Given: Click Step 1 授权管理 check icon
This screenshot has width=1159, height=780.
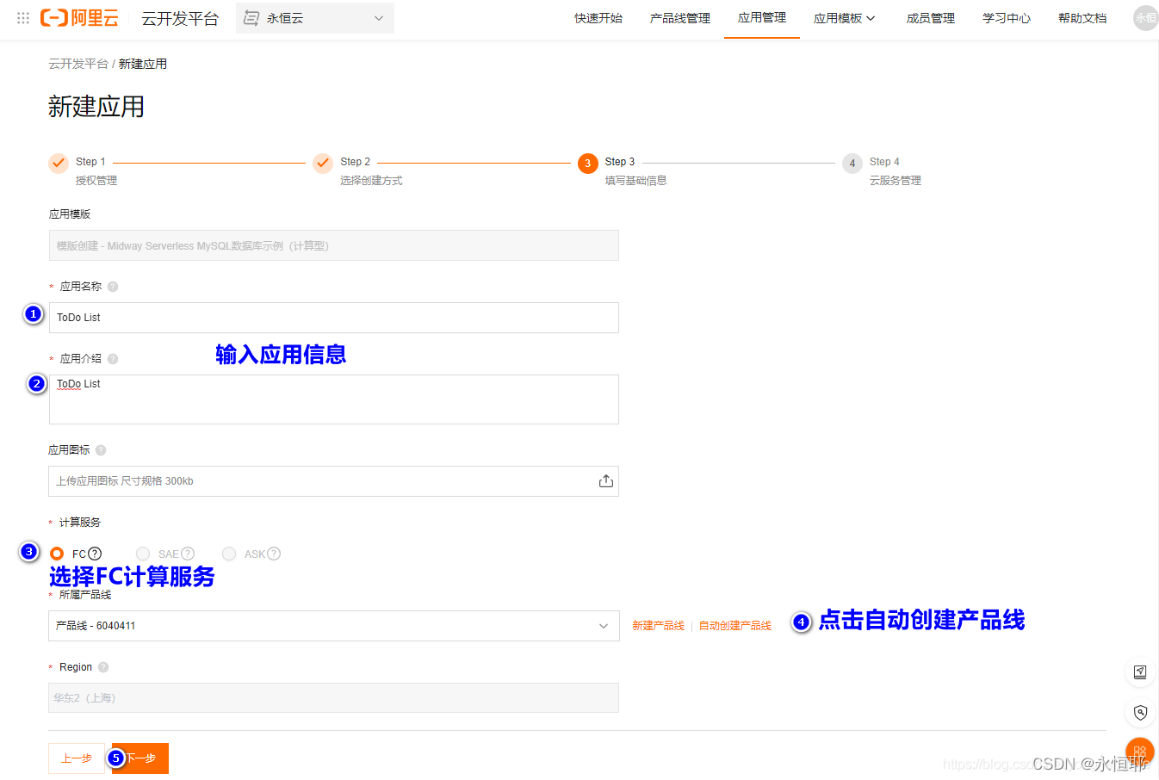Looking at the screenshot, I should [x=59, y=163].
